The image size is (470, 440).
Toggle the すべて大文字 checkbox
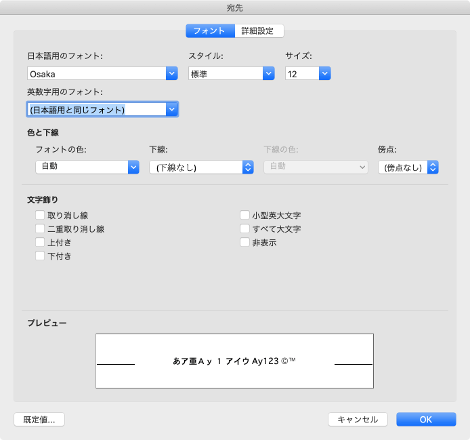click(x=244, y=229)
